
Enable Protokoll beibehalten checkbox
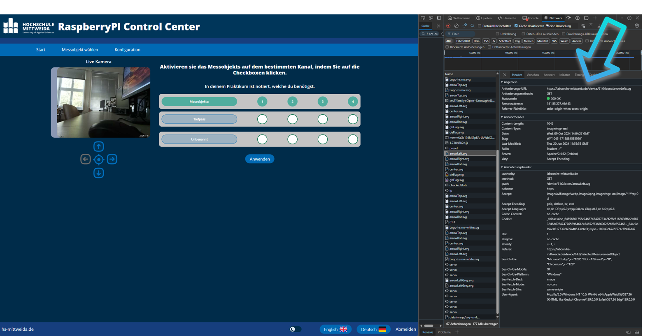coord(480,26)
